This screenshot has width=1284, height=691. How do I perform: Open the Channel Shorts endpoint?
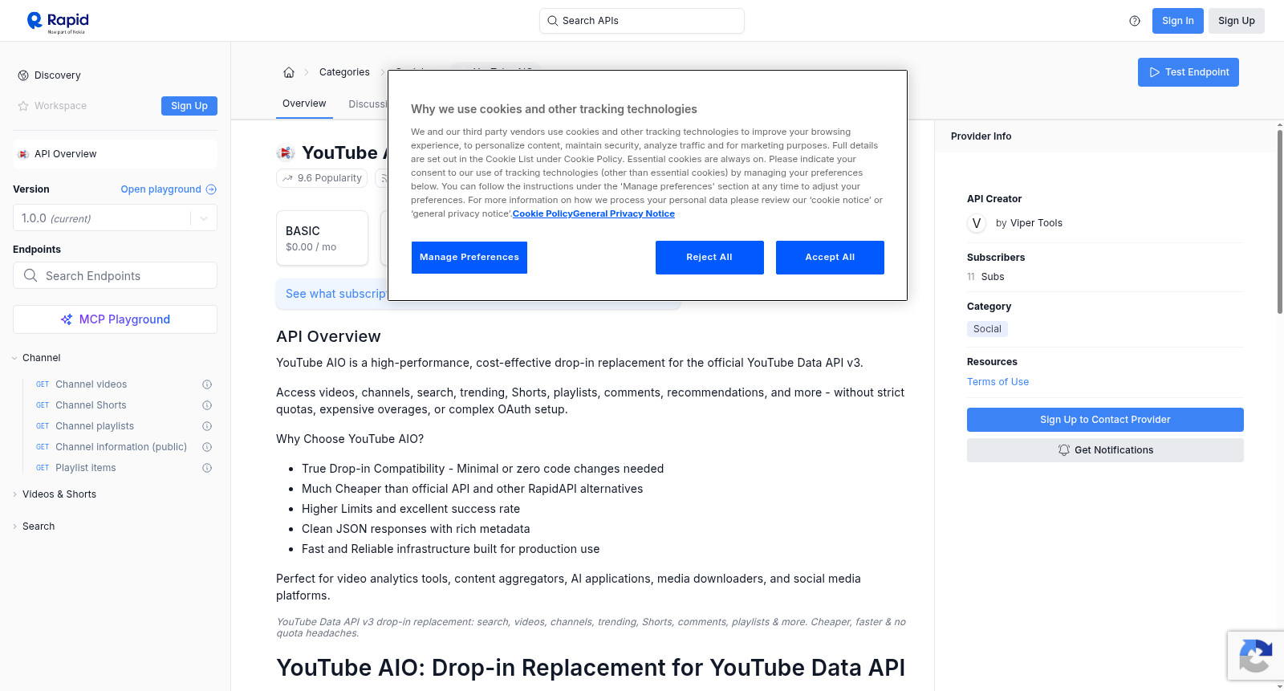click(91, 405)
